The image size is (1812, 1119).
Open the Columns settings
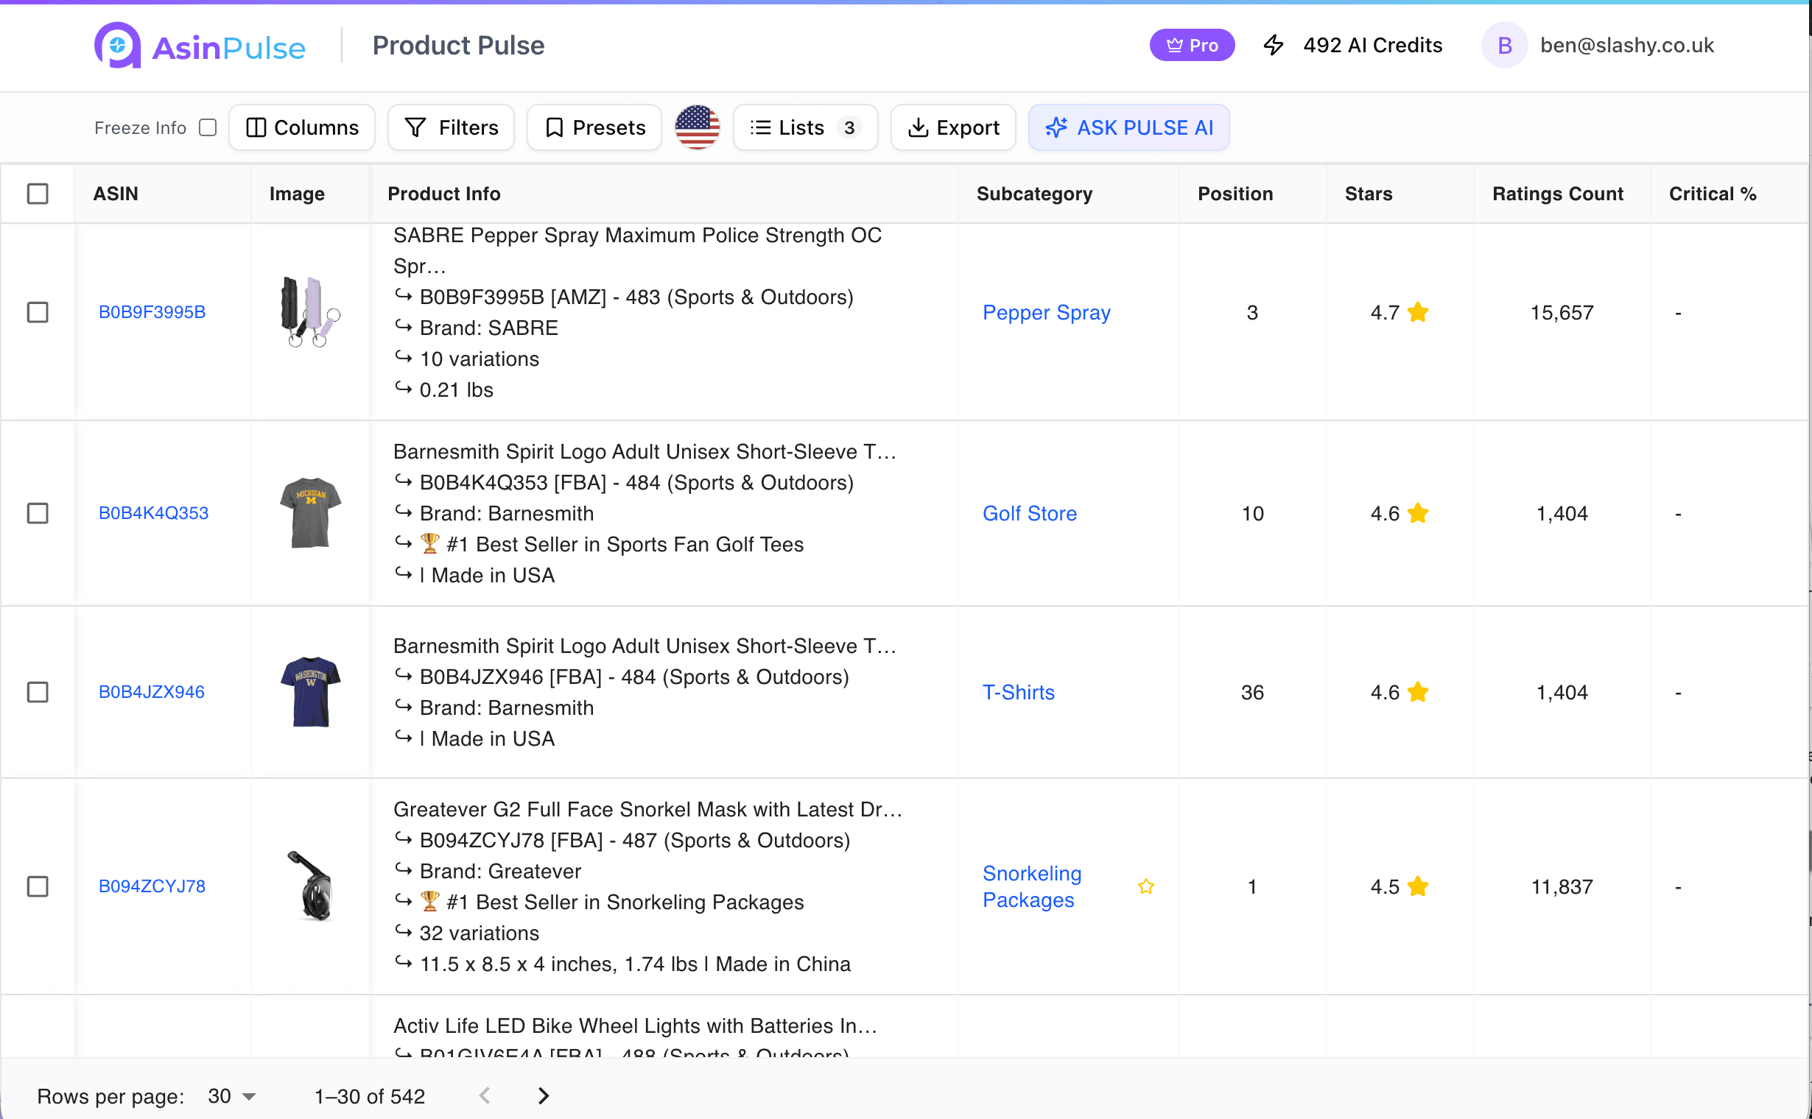[x=302, y=127]
